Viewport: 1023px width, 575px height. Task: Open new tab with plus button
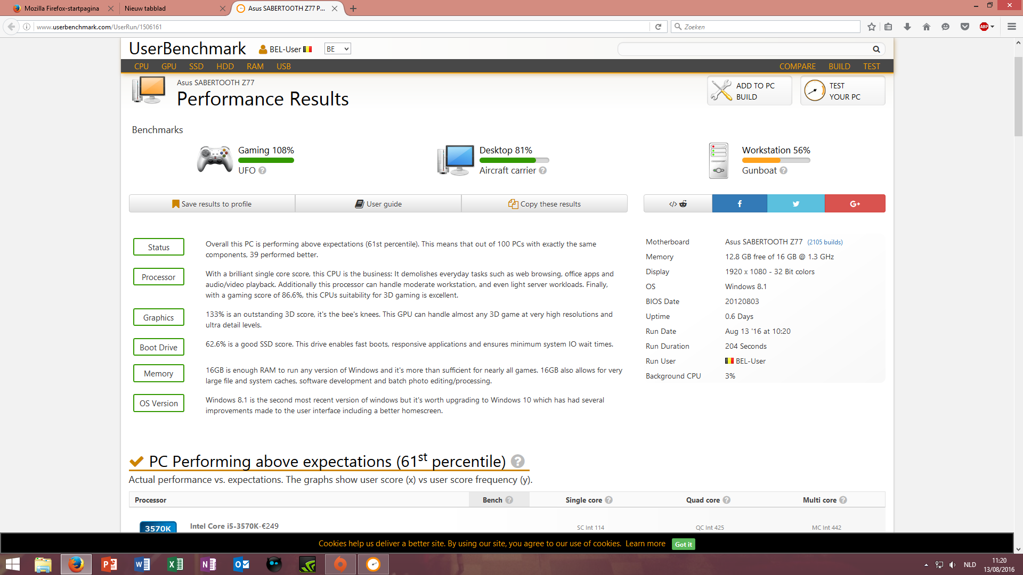pos(353,9)
